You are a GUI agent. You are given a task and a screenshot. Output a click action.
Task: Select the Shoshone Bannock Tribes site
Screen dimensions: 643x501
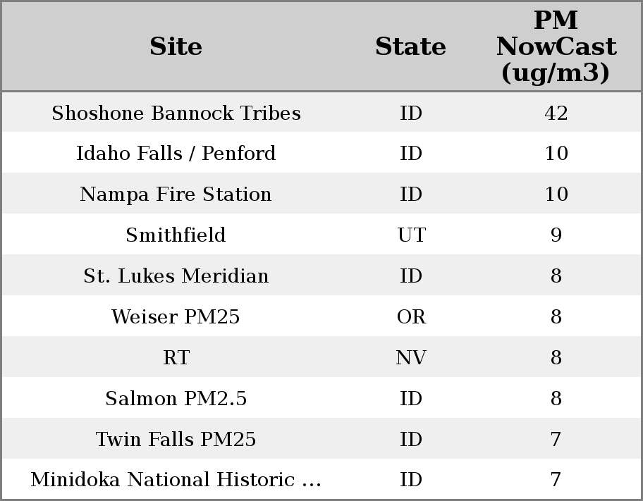[x=176, y=113]
